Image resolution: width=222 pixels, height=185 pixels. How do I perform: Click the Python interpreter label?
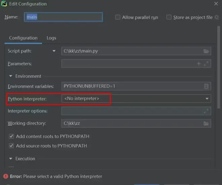(x=27, y=99)
